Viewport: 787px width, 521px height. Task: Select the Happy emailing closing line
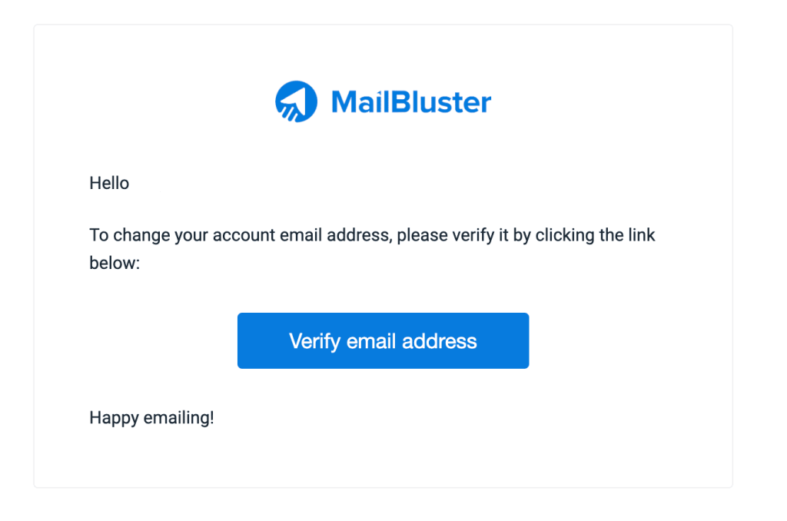click(151, 417)
